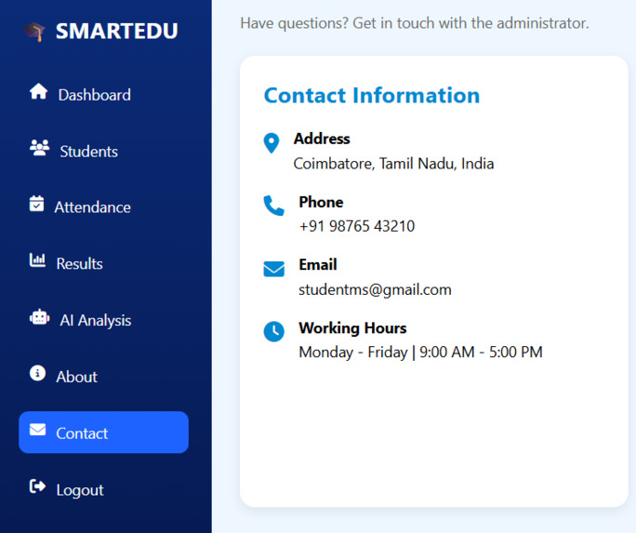Click address text Coimbatore, Tamil Nadu, India
Viewport: 636px width, 533px height.
coord(393,164)
